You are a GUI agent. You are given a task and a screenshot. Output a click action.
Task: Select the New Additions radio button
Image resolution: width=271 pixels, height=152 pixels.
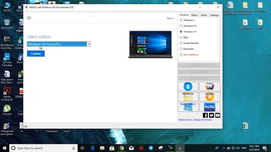pyautogui.click(x=181, y=54)
